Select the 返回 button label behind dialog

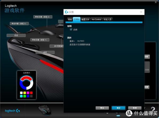tap(45, 52)
